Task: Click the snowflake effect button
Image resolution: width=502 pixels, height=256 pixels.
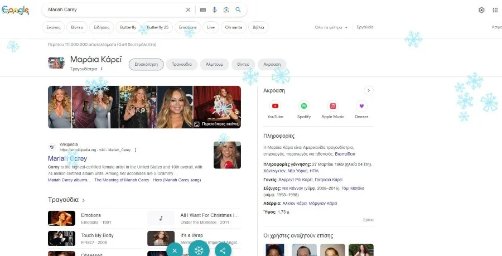Action: tap(199, 250)
